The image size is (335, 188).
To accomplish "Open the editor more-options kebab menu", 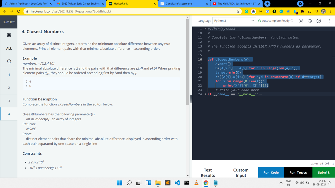I will [329, 21].
